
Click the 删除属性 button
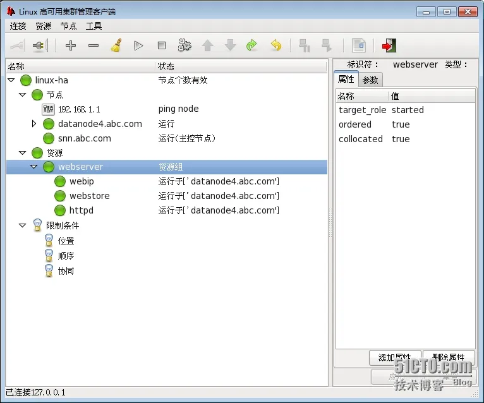pos(449,358)
